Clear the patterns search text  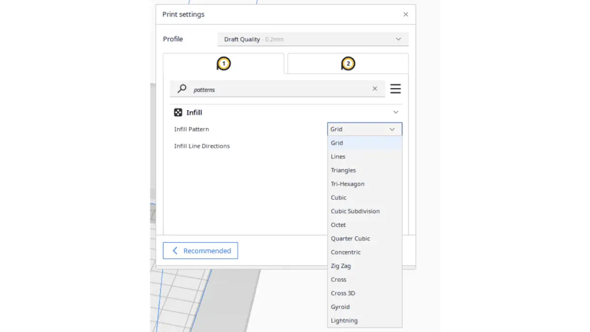(x=375, y=89)
